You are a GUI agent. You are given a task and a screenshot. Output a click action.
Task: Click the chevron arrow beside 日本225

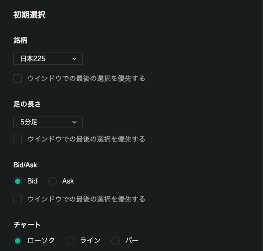pos(74,59)
